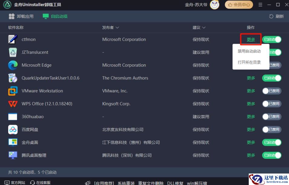Disable QuarkUpdaterTaskUser startup toggle
This screenshot has width=289, height=185.
pos(272,78)
